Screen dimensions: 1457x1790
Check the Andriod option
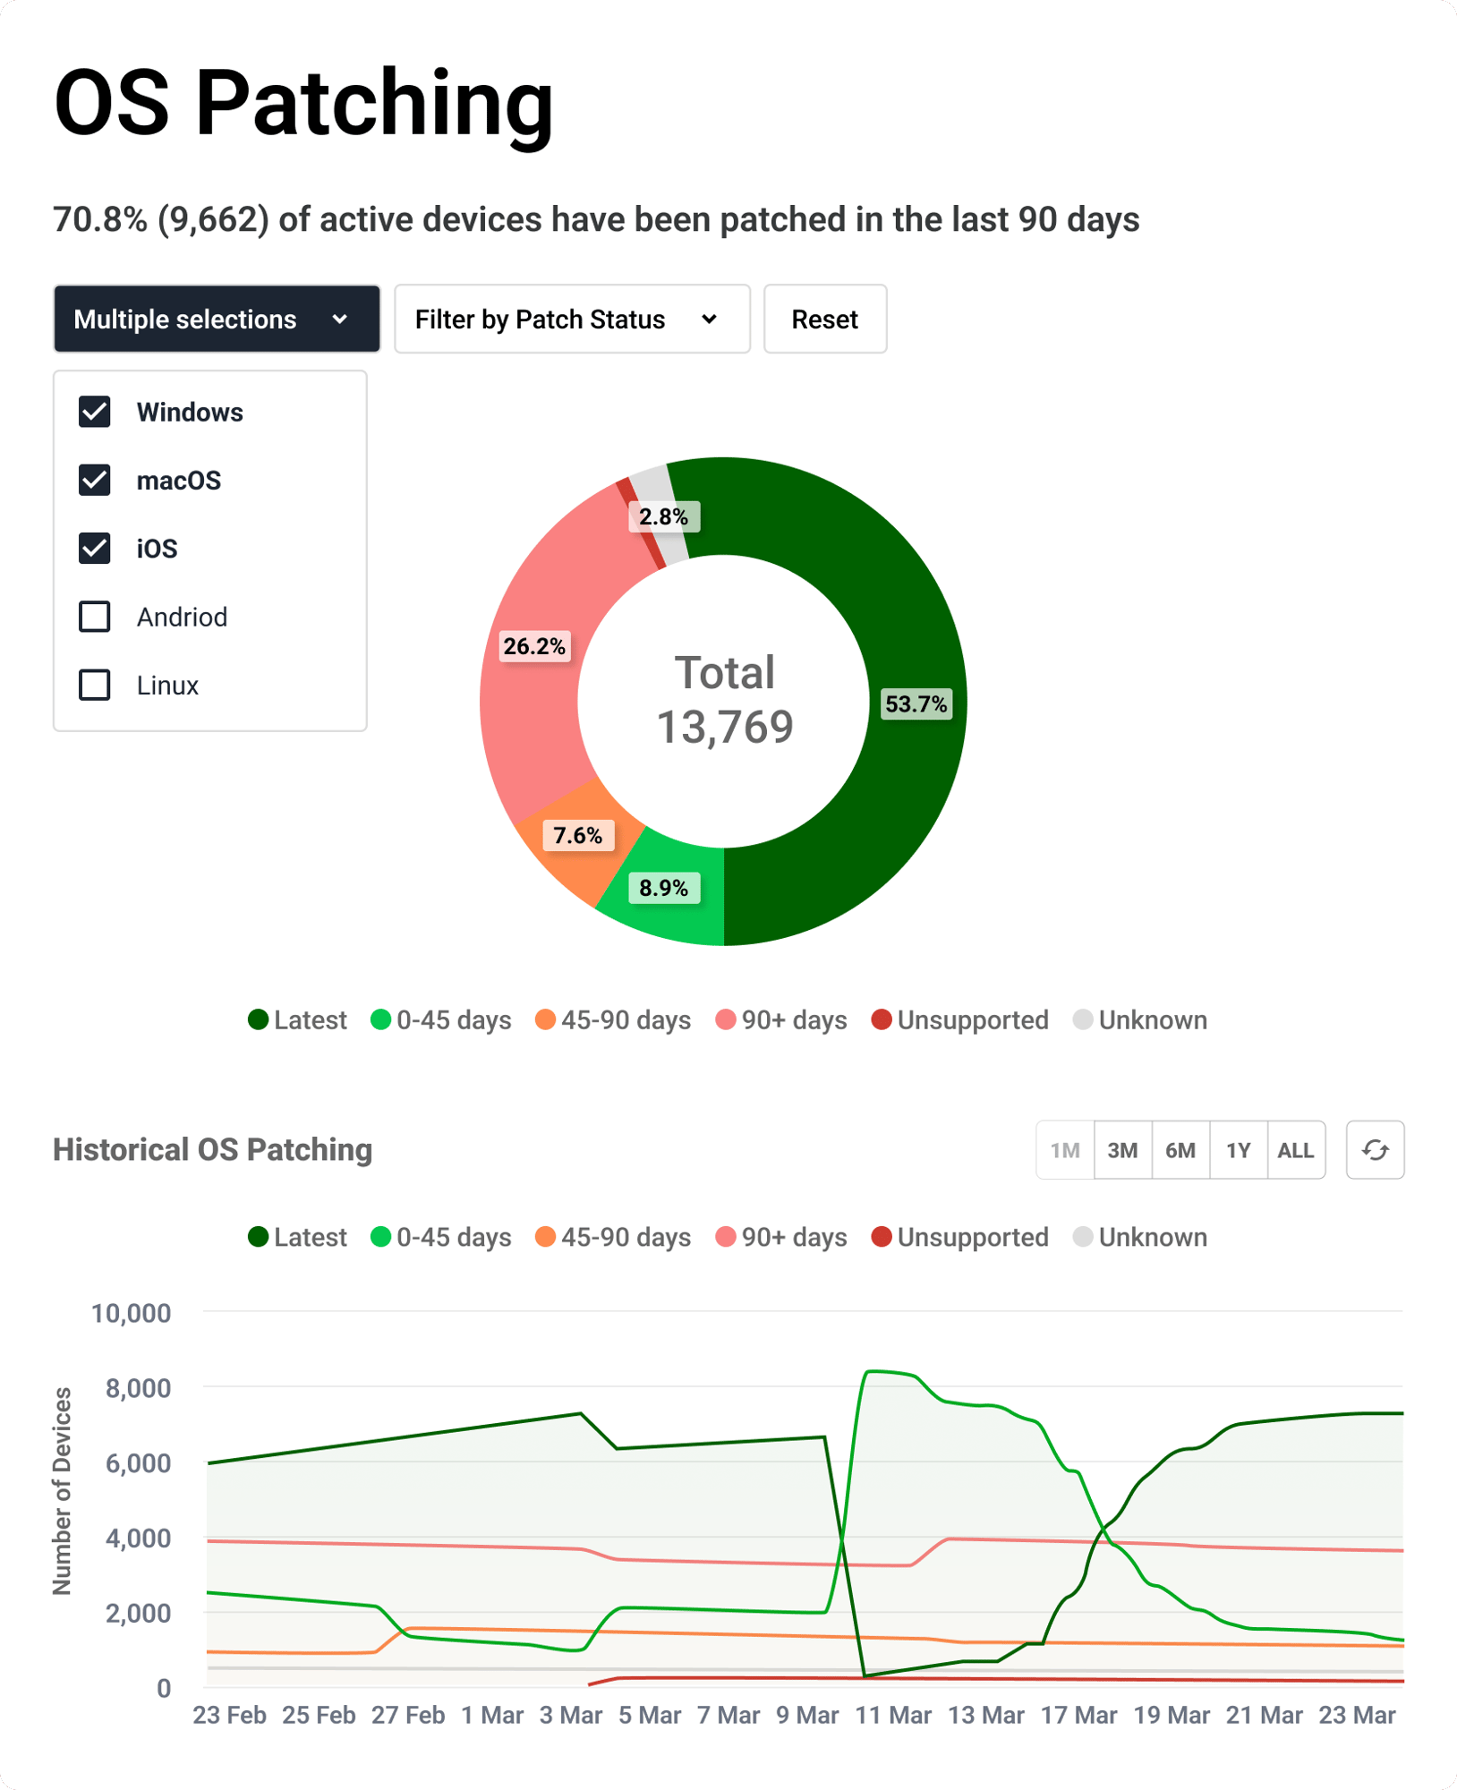point(95,617)
